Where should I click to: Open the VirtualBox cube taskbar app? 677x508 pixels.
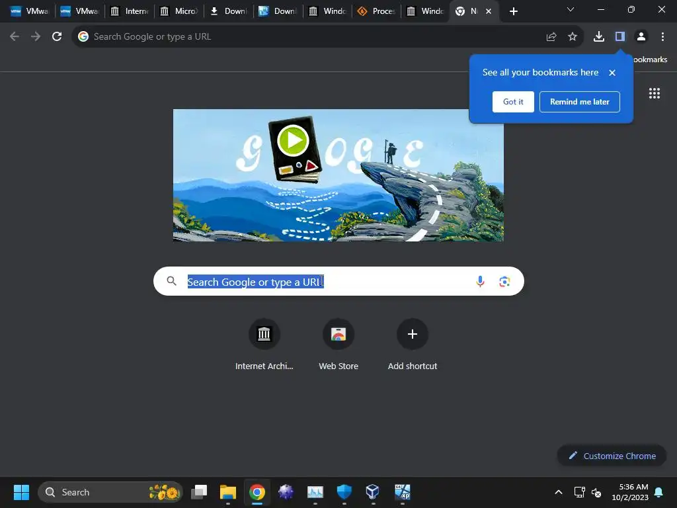[x=373, y=492]
